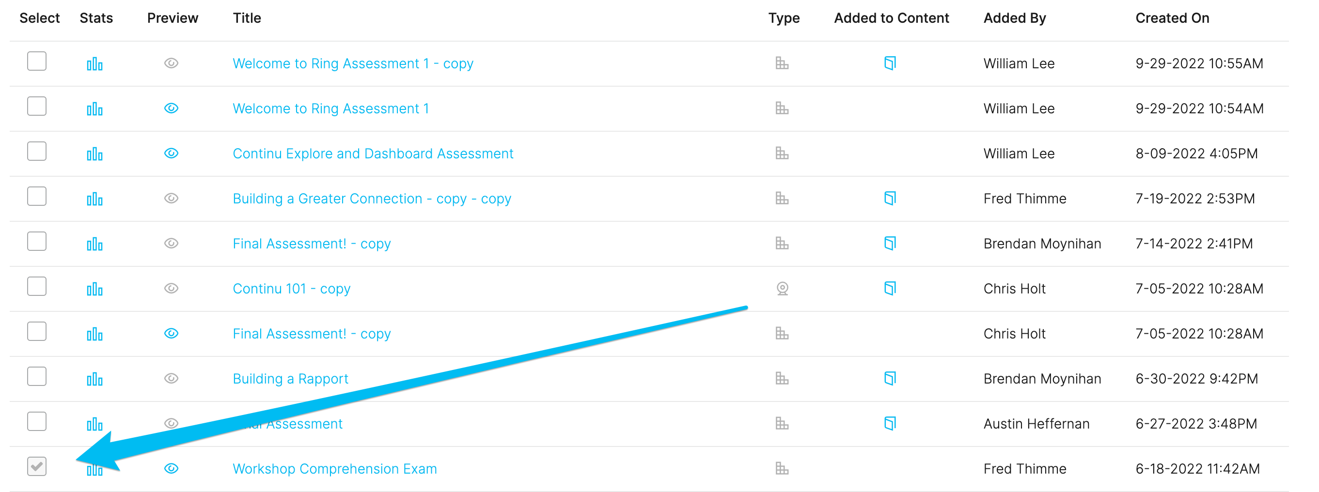Click type icon in Workshop Comprehension Exam row
1319x492 pixels.
pyautogui.click(x=782, y=468)
